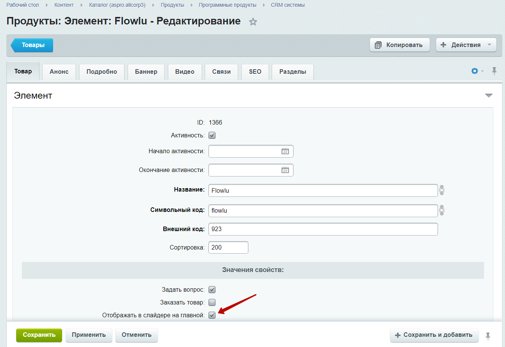Screen dimensions: 505x347
Task: Click the Отменить button
Action: point(137,335)
